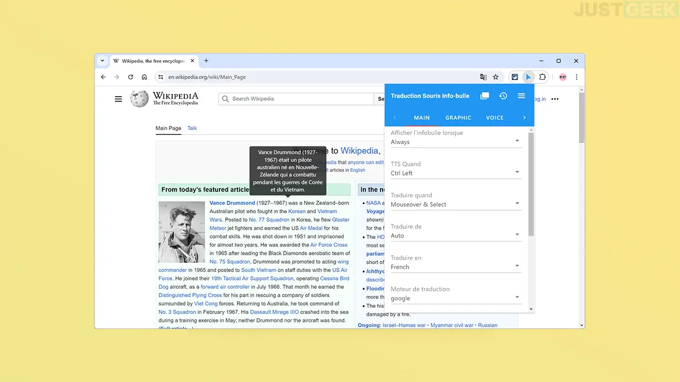Click the browser back arrow

click(x=103, y=77)
